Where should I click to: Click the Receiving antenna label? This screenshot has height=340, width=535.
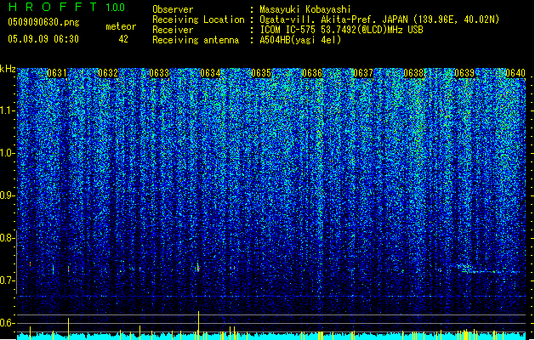pos(196,40)
